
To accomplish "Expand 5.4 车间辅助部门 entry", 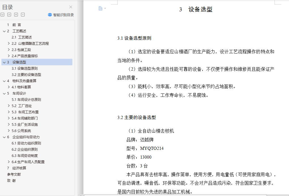I will (9, 118).
